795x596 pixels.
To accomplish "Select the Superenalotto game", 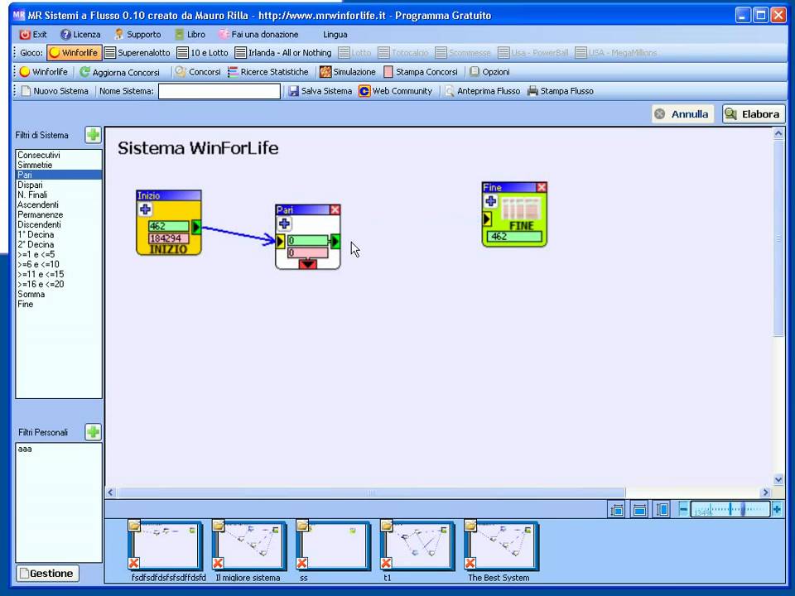I will [x=137, y=53].
